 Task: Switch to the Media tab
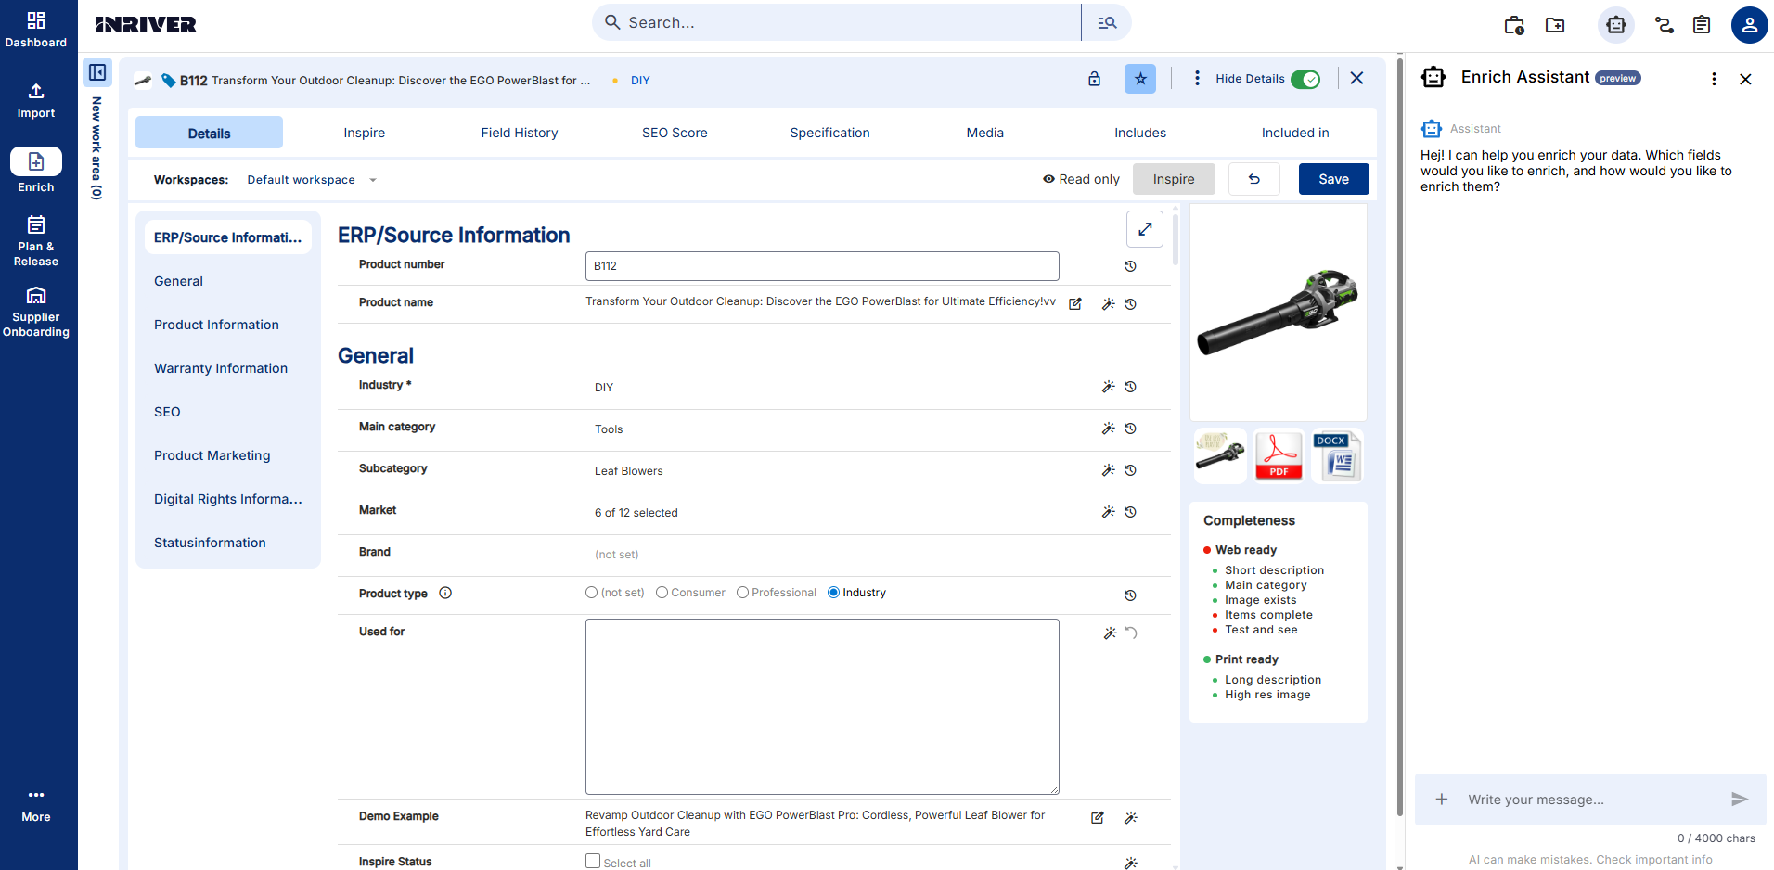[x=984, y=133]
